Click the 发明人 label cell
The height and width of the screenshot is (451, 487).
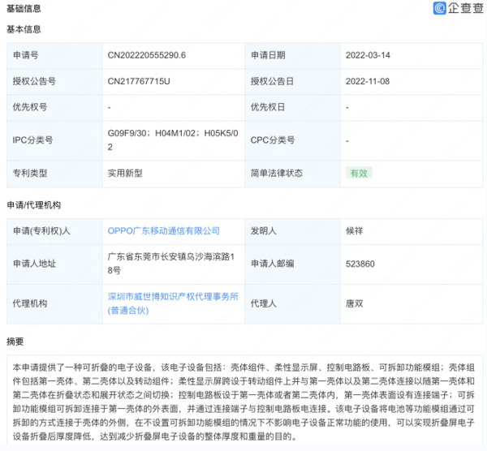[x=292, y=231]
